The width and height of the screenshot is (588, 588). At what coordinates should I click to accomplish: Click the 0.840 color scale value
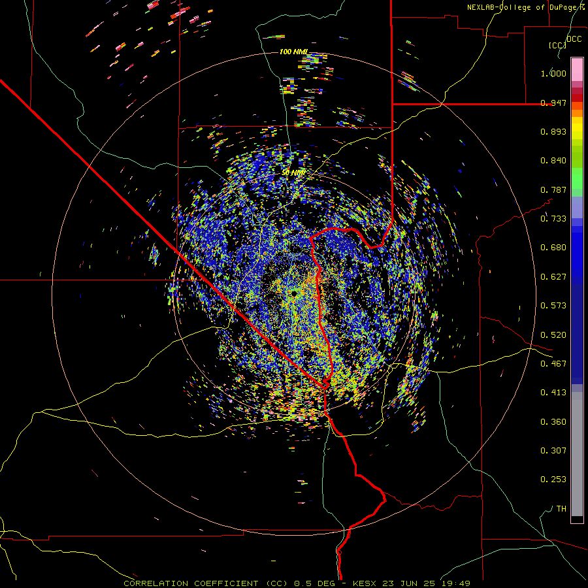553,161
